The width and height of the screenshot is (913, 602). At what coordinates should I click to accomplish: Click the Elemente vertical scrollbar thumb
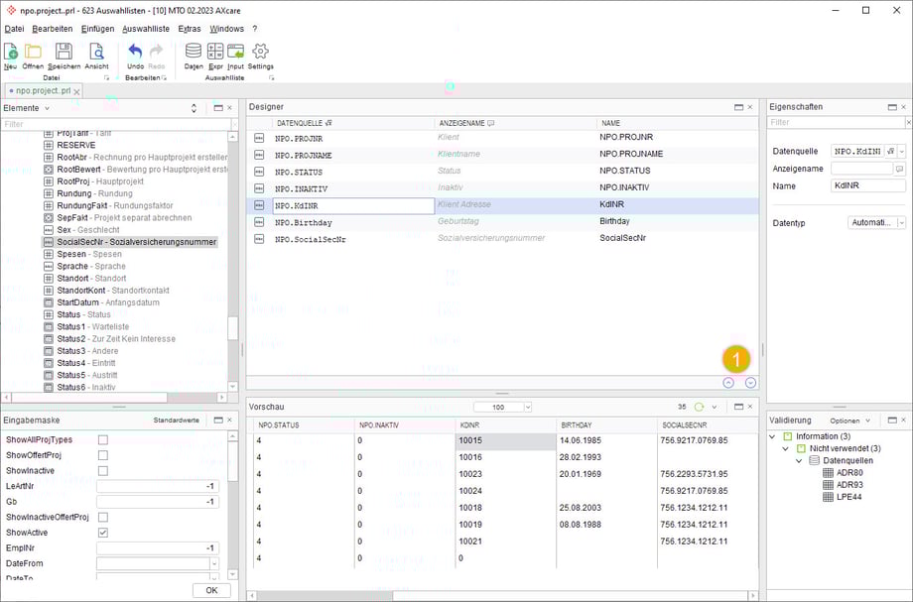coord(233,328)
